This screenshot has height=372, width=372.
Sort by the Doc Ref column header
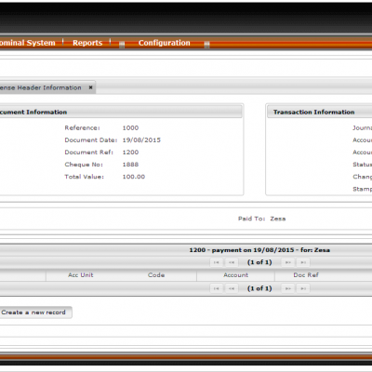tap(306, 275)
